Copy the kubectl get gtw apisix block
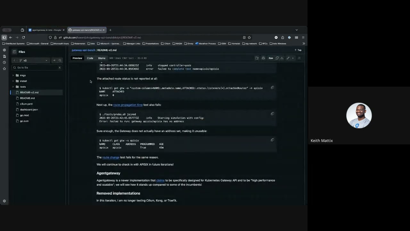 coord(273,140)
